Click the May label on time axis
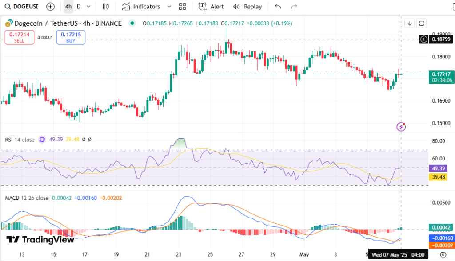The image size is (455, 261). click(x=304, y=255)
